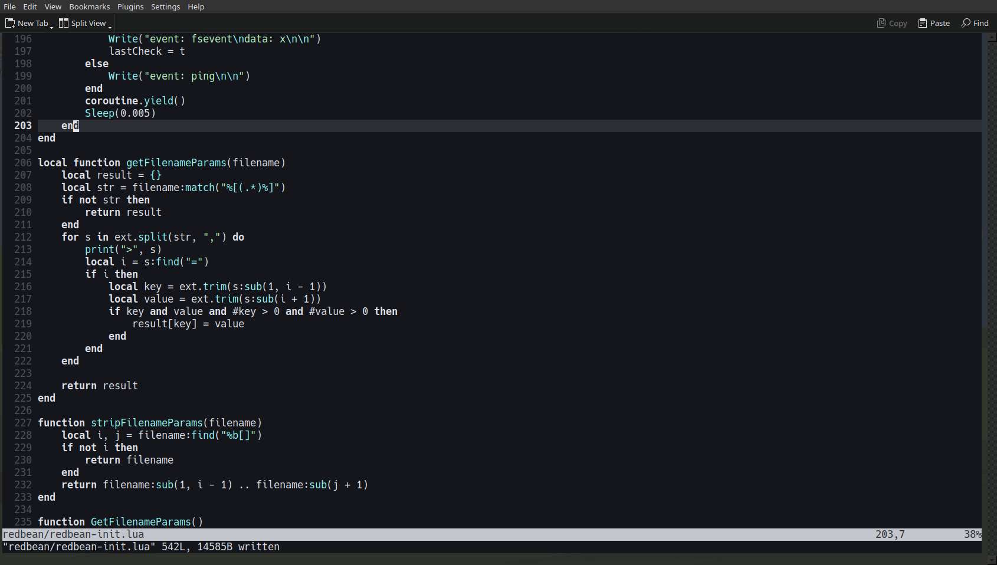The image size is (997, 565).
Task: Click '542L, 14585B written' message
Action: point(221,547)
